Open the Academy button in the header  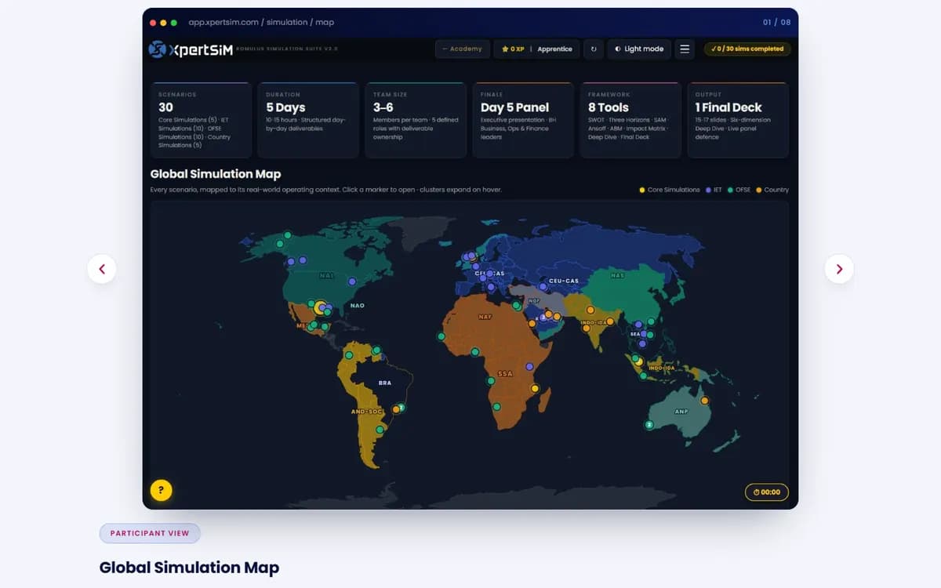click(463, 49)
